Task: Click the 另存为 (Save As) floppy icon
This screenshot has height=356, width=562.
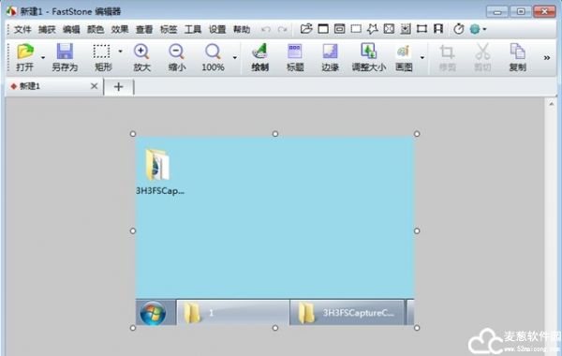Action: click(x=65, y=52)
